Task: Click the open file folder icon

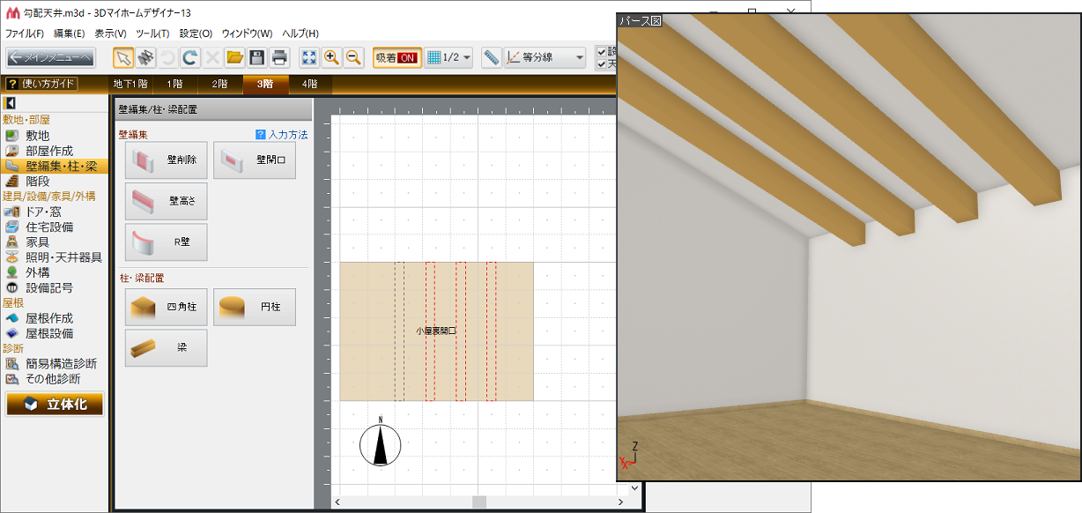Action: 234,58
